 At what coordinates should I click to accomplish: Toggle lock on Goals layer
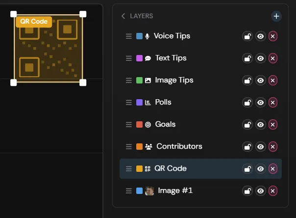(247, 125)
